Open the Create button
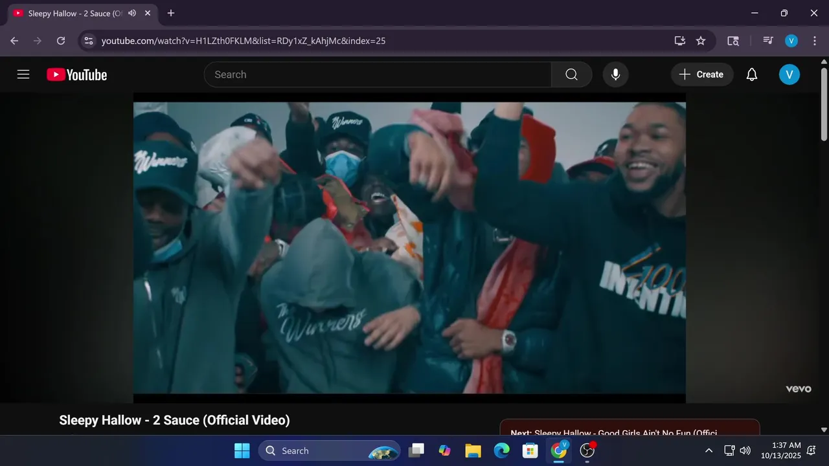This screenshot has width=829, height=466. [x=701, y=74]
